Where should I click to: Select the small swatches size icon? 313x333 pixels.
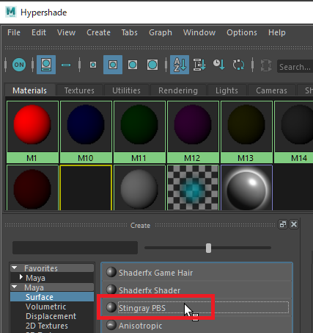point(93,65)
